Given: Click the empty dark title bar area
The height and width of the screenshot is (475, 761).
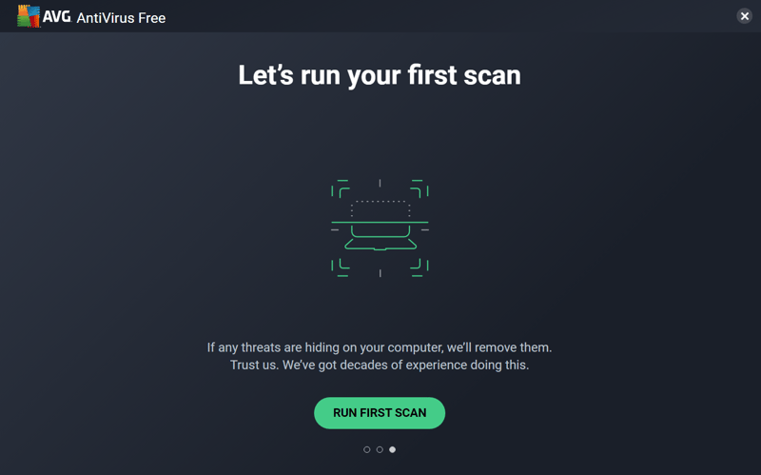Looking at the screenshot, I should [451, 16].
